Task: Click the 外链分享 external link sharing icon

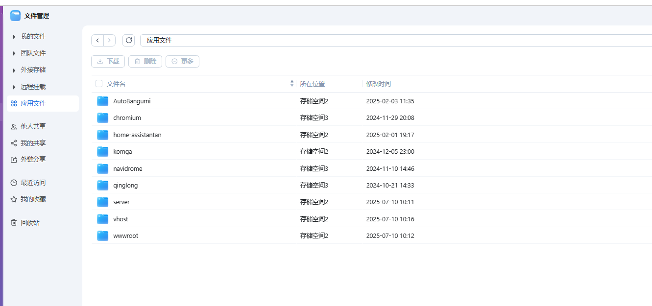Action: click(14, 159)
